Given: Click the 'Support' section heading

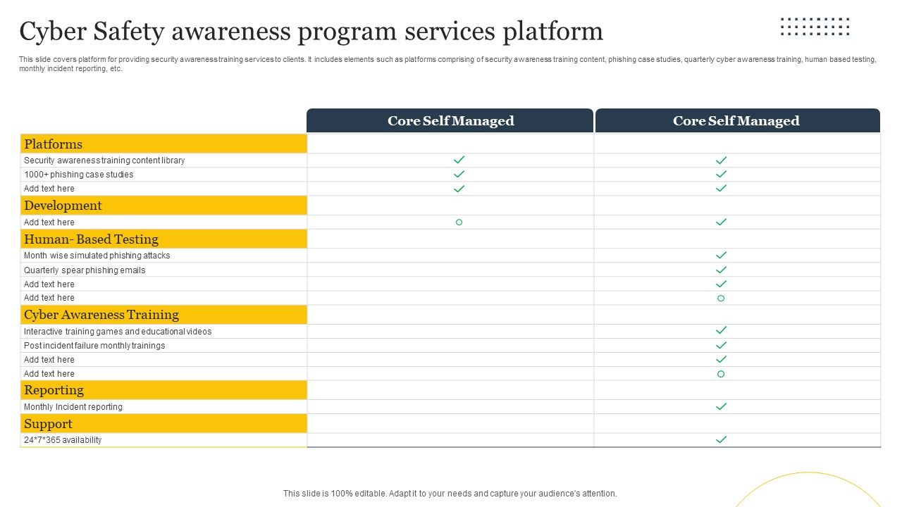Looking at the screenshot, I should 163,423.
